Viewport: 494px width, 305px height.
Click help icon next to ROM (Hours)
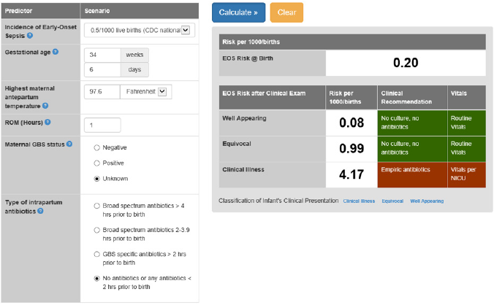[47, 122]
